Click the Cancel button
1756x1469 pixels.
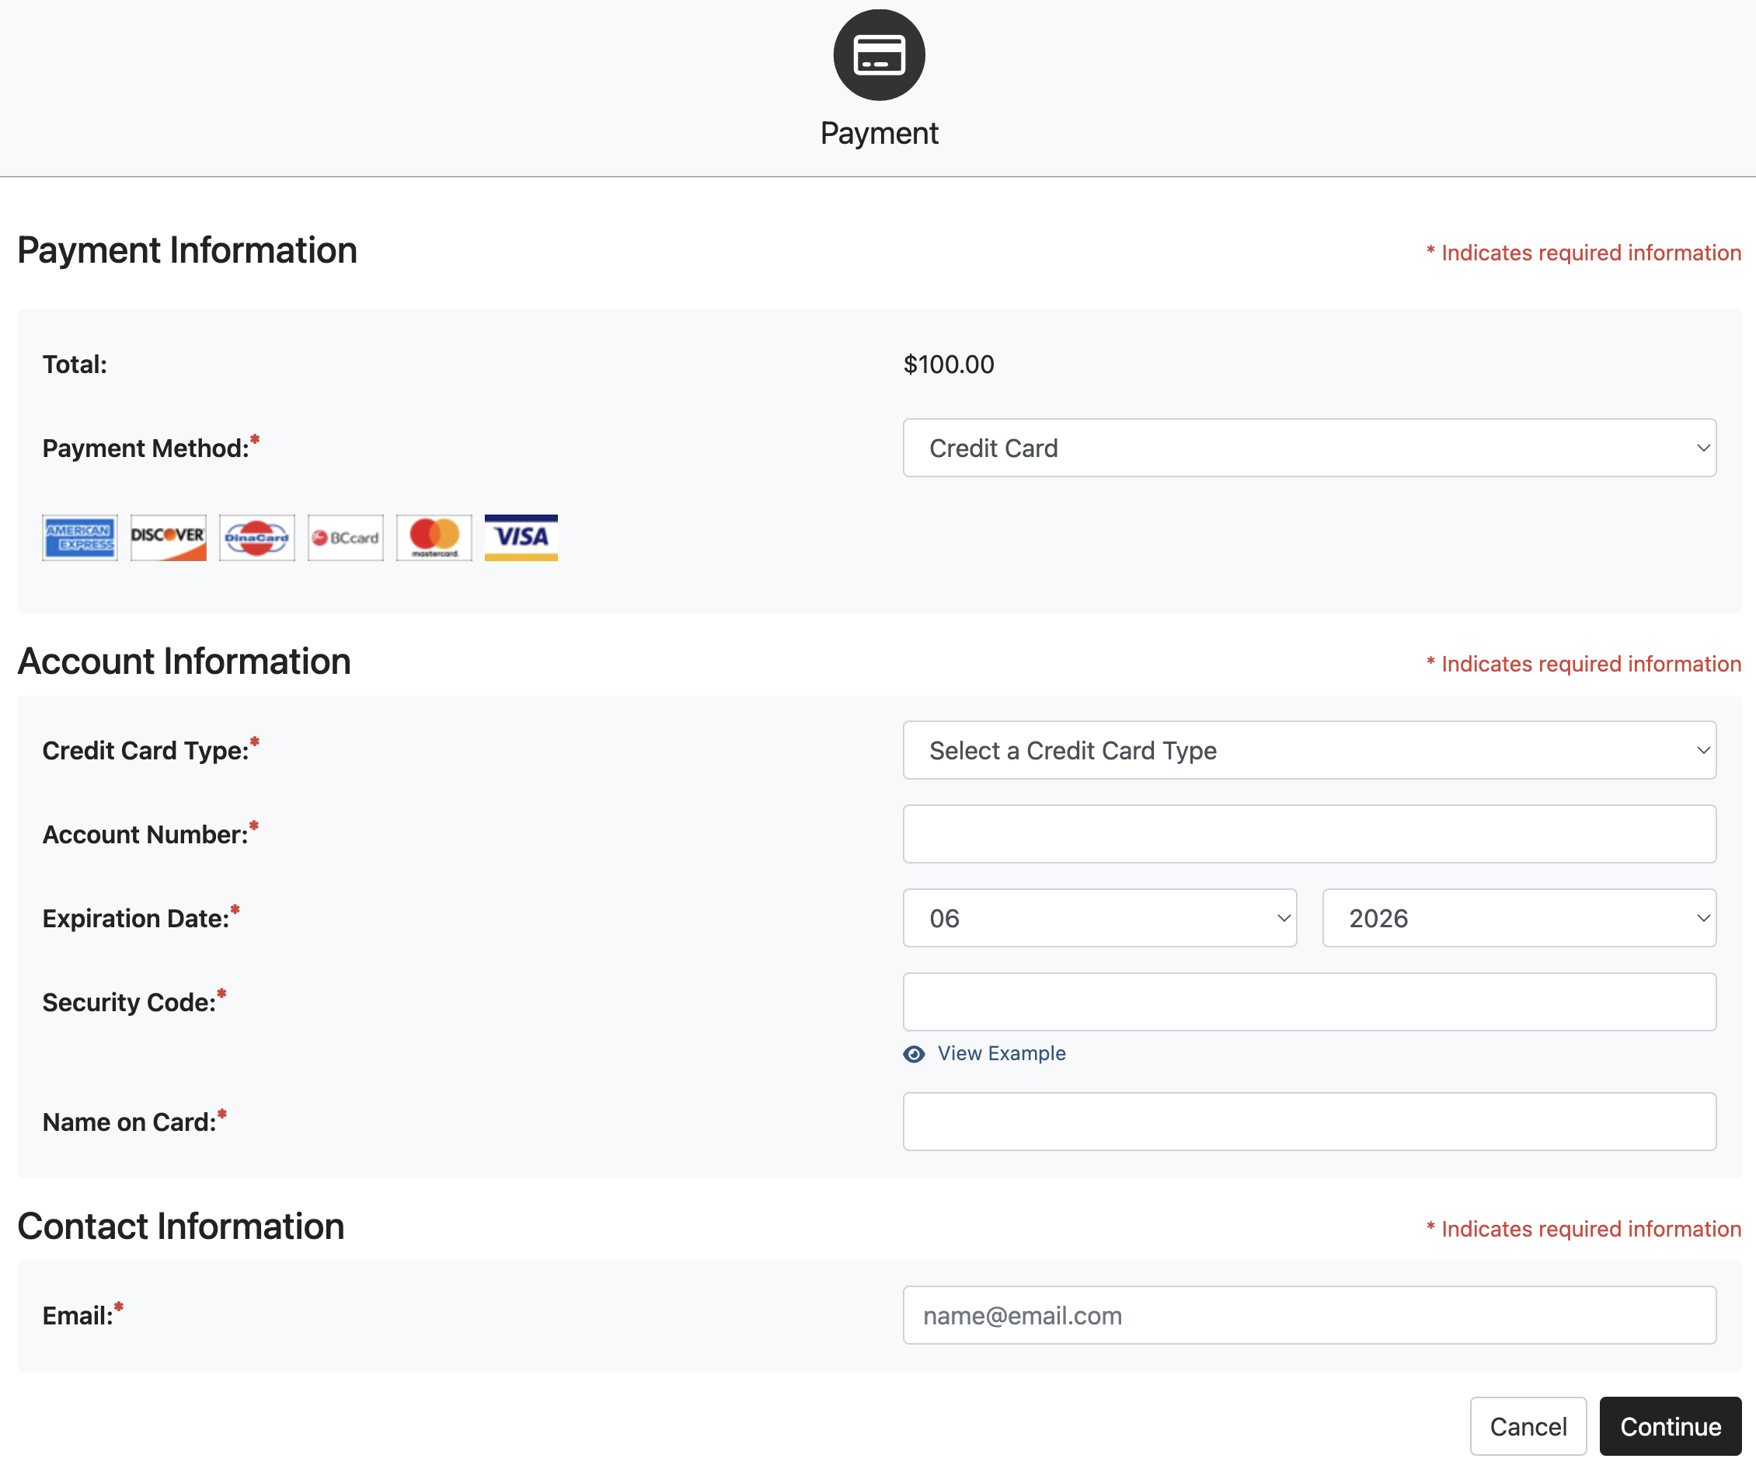pyautogui.click(x=1528, y=1426)
